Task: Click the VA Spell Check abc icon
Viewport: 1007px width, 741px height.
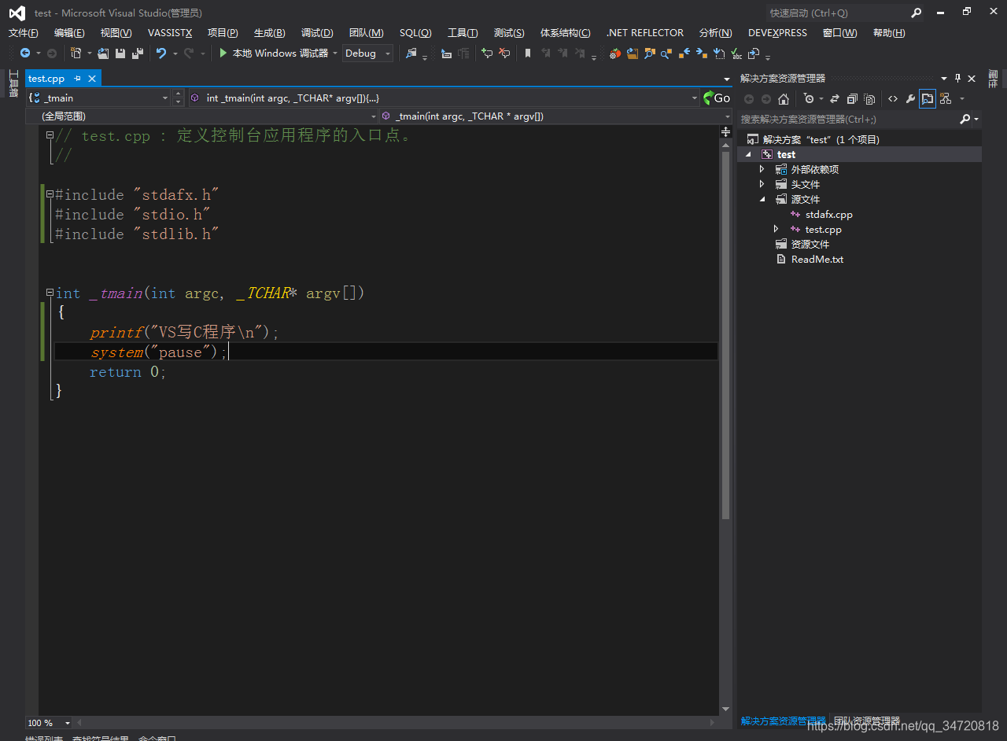Action: point(736,53)
